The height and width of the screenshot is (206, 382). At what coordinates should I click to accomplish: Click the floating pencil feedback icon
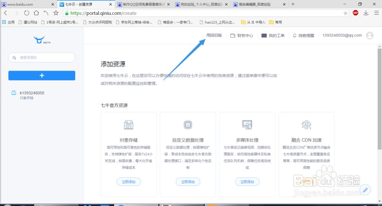(365, 190)
